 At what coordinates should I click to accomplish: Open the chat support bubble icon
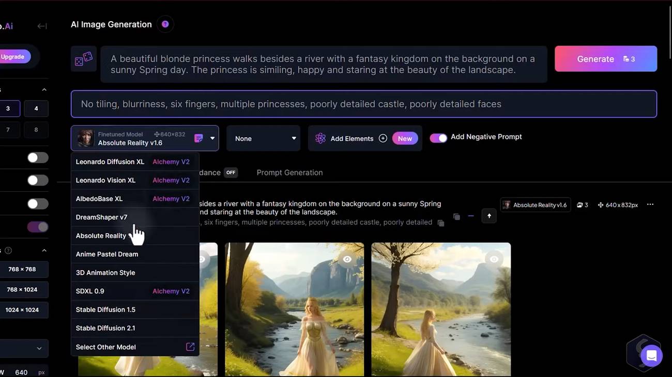click(x=651, y=355)
